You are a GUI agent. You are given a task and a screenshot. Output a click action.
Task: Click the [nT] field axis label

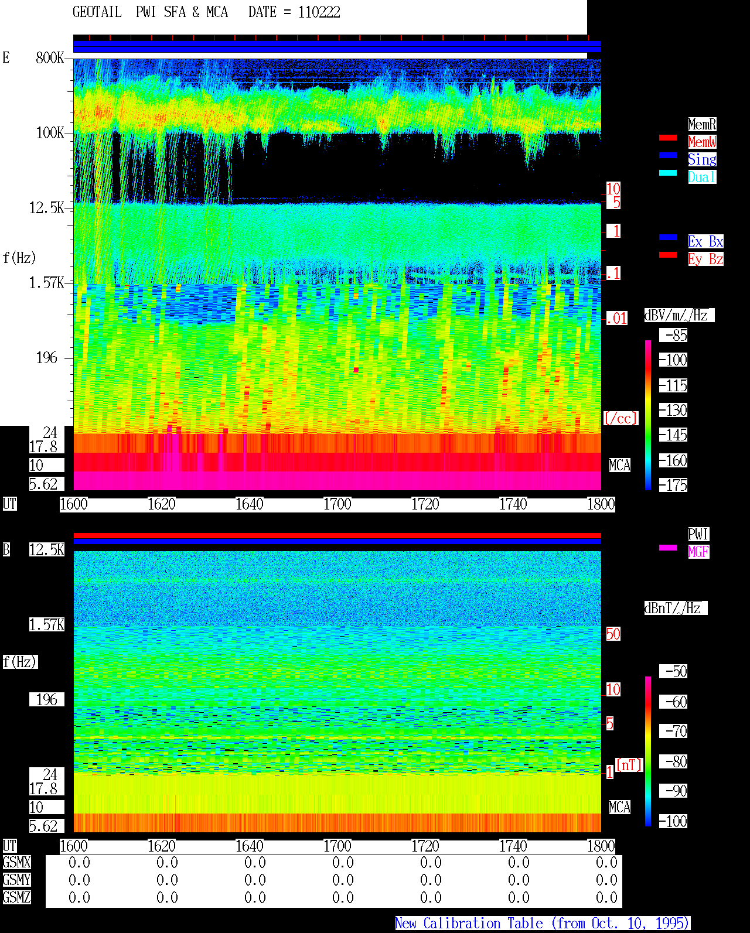point(629,765)
